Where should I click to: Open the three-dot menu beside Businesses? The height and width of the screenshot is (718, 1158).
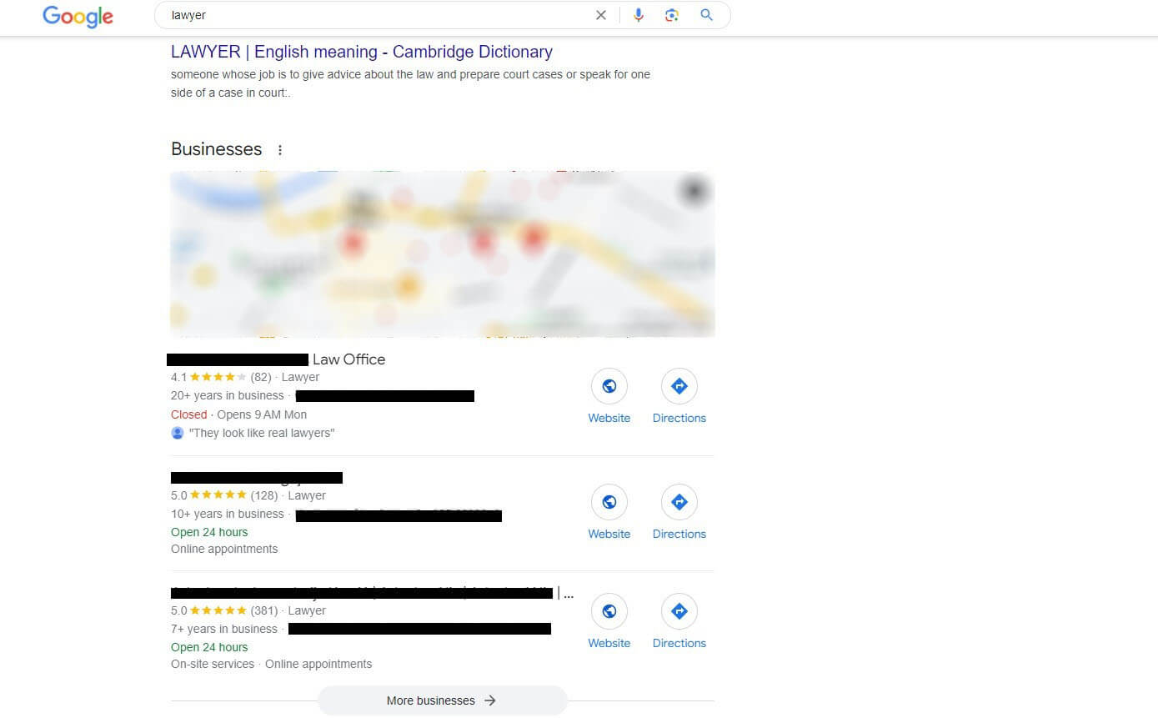tap(279, 149)
